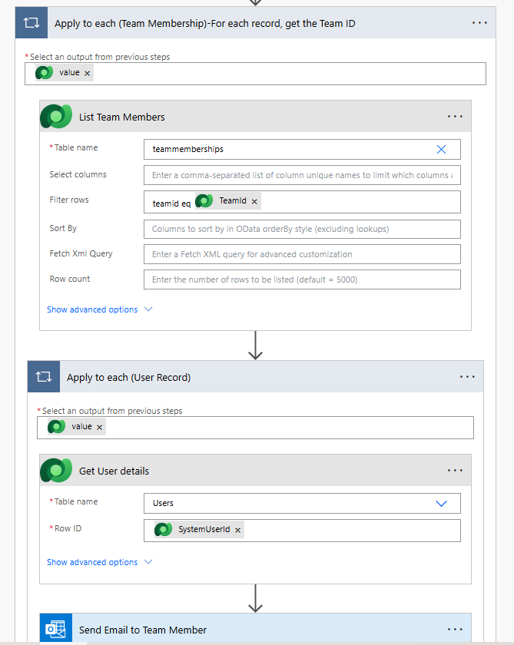Open Get User details options menu
Viewport: 514px width, 645px height.
[x=455, y=471]
